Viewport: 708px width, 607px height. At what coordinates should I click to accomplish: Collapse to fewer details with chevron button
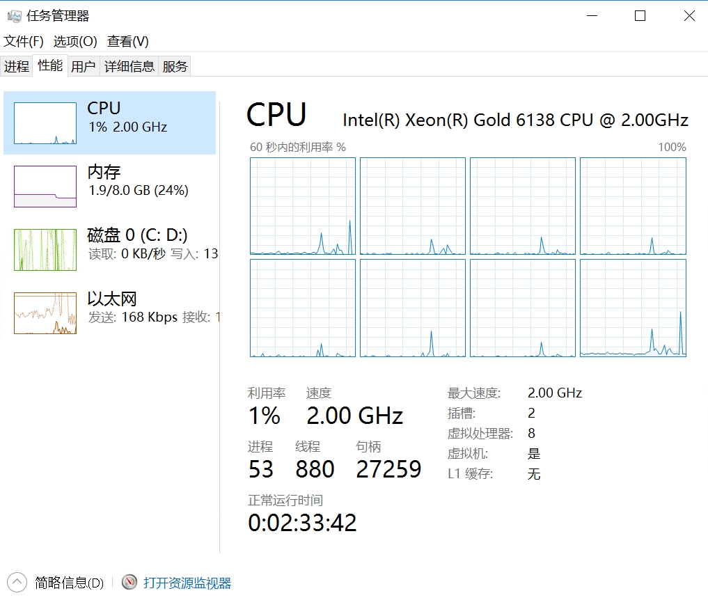(x=17, y=582)
